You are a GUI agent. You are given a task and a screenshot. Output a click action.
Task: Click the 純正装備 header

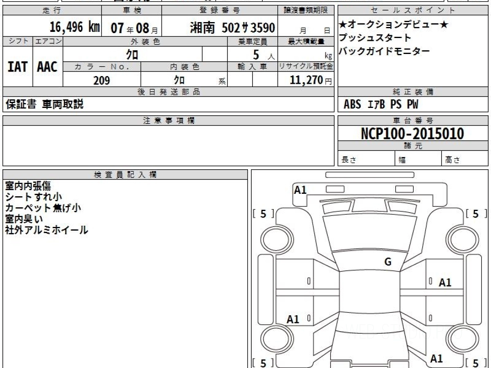click(413, 92)
